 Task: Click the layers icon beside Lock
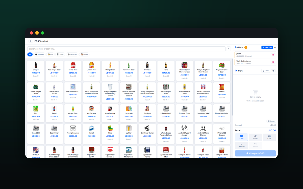(273, 71)
